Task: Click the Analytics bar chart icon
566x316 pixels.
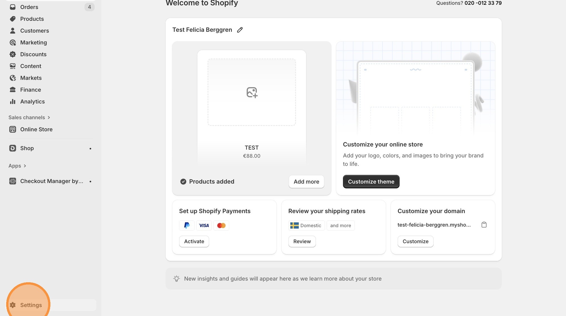Action: tap(13, 101)
